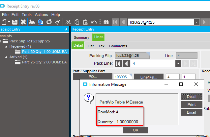
Task: Click Detail in the Information Message dialog
Action: pos(192,97)
